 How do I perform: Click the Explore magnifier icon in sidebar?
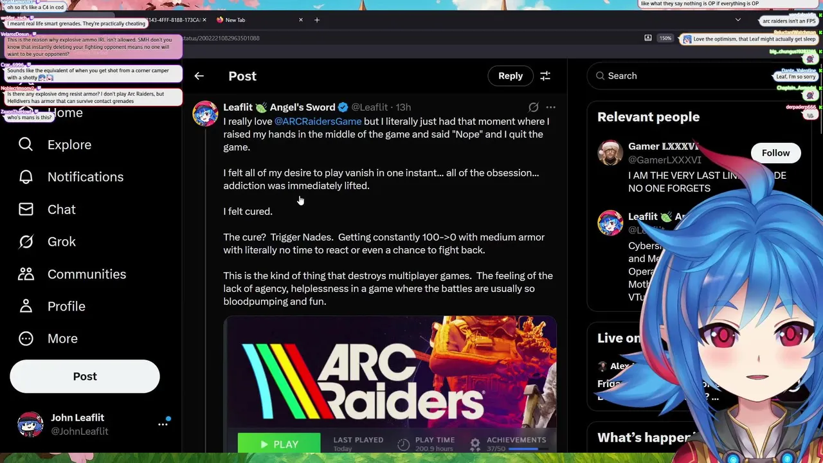26,145
